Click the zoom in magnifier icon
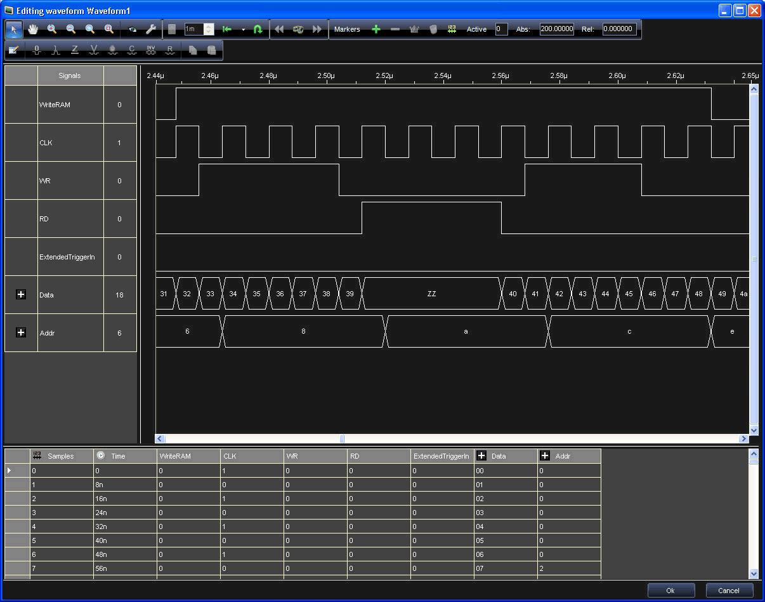 52,29
